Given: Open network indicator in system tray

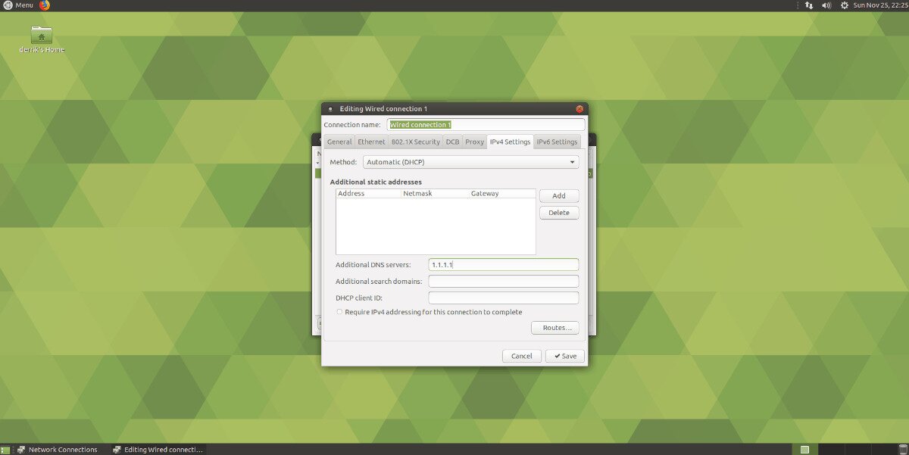Looking at the screenshot, I should click(808, 5).
